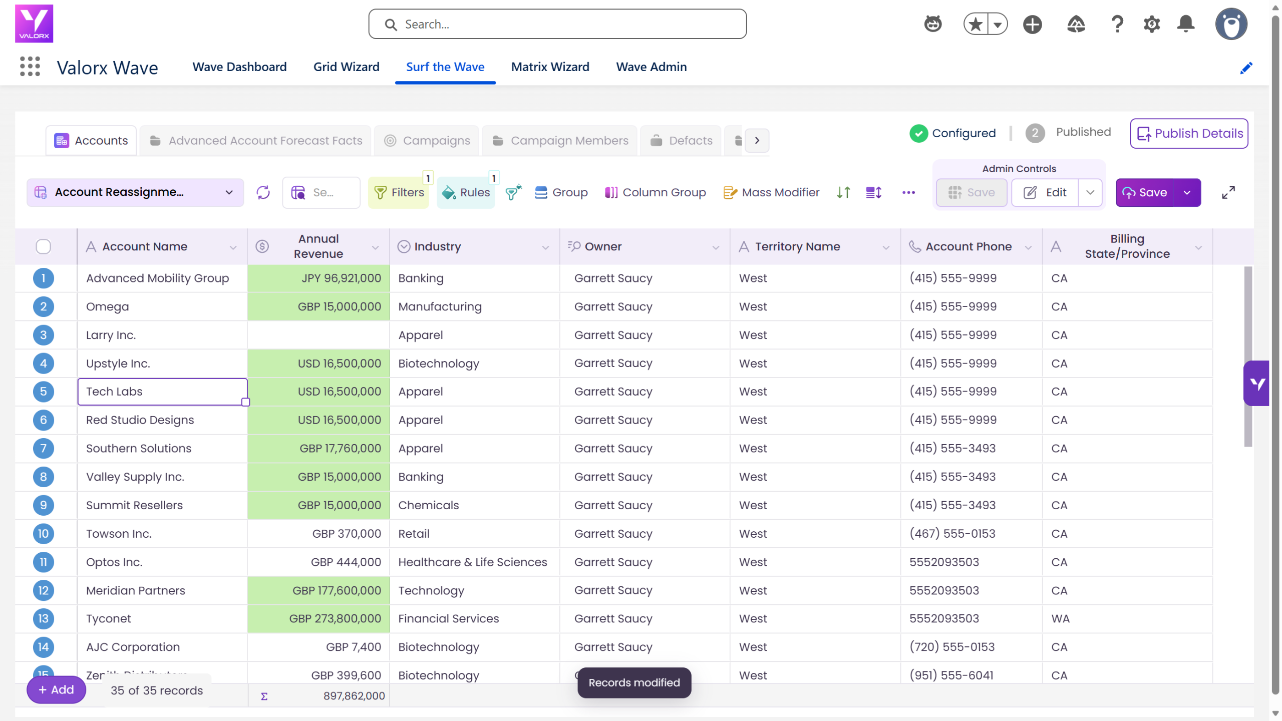The width and height of the screenshot is (1282, 721).
Task: Open the app launcher grid icon
Action: (30, 67)
